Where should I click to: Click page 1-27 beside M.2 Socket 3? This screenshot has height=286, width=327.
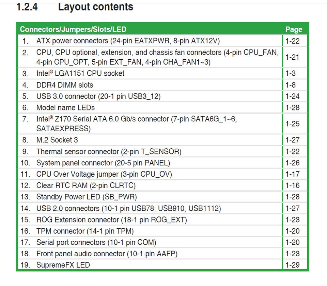coord(292,140)
